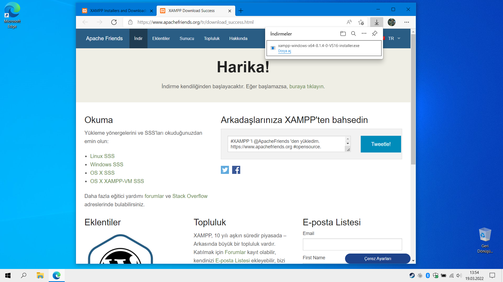
Task: Click the Çerez Ayarları button
Action: pyautogui.click(x=378, y=258)
